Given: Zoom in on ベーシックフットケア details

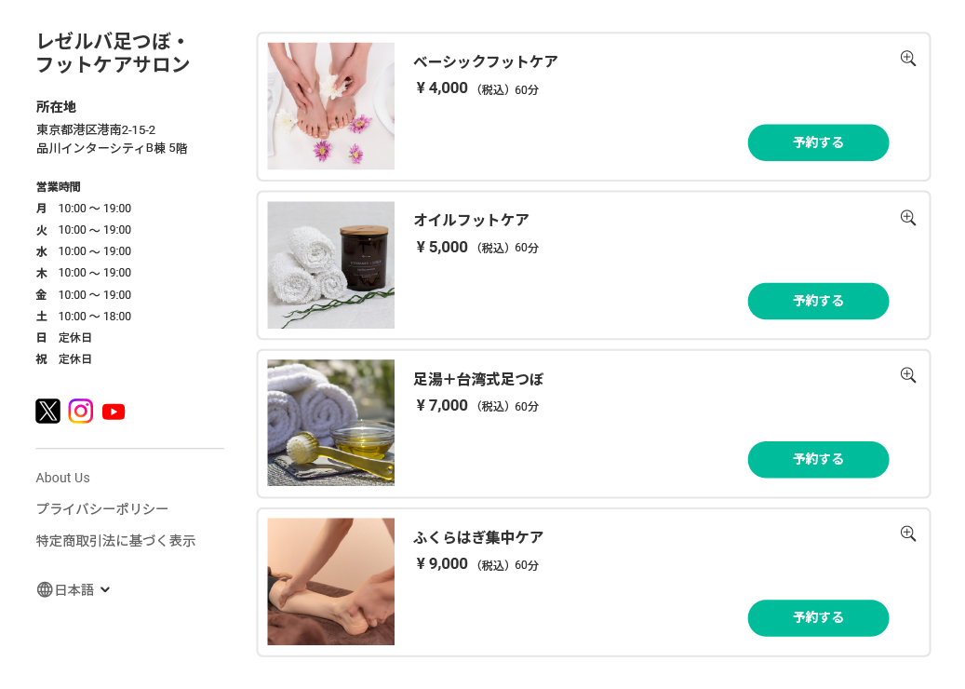Looking at the screenshot, I should (x=908, y=59).
